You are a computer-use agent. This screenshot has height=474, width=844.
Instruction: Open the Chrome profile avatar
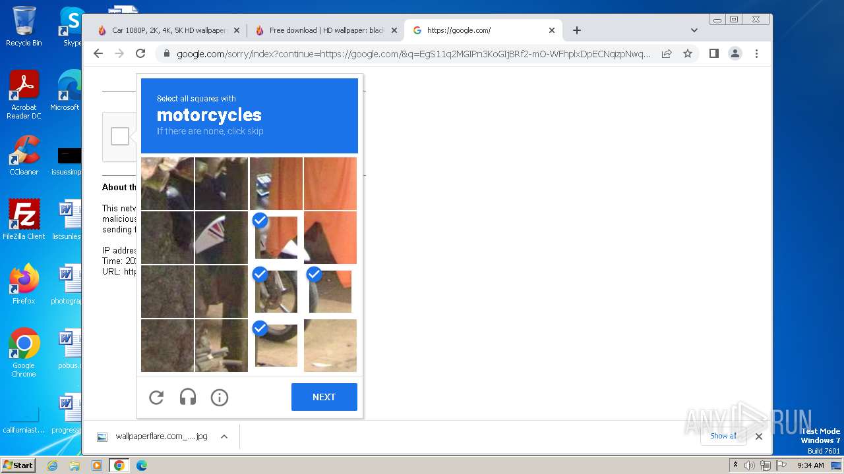tap(735, 54)
